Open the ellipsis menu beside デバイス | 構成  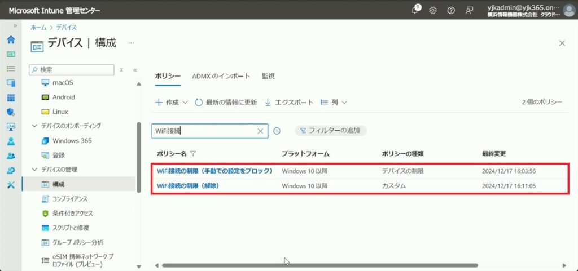pyautogui.click(x=131, y=43)
